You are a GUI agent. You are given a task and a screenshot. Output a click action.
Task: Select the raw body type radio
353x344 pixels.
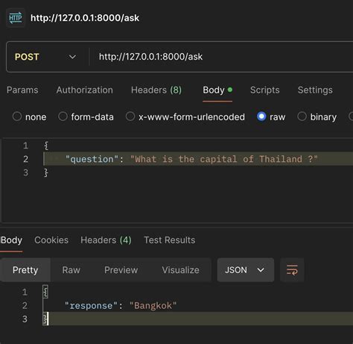(261, 116)
